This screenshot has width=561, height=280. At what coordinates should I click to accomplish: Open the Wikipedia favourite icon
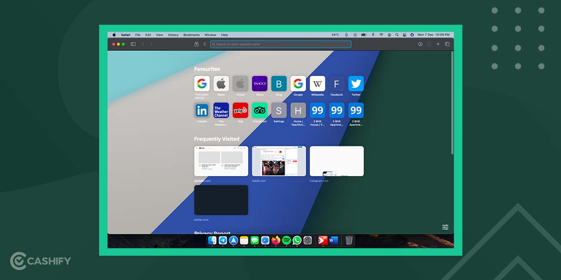coord(317,84)
